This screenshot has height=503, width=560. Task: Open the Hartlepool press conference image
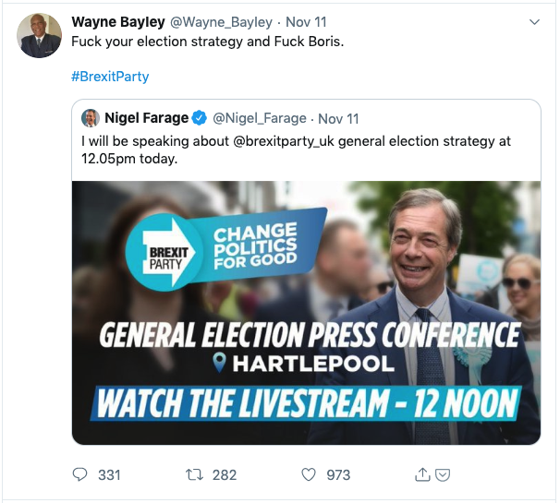coord(306,312)
